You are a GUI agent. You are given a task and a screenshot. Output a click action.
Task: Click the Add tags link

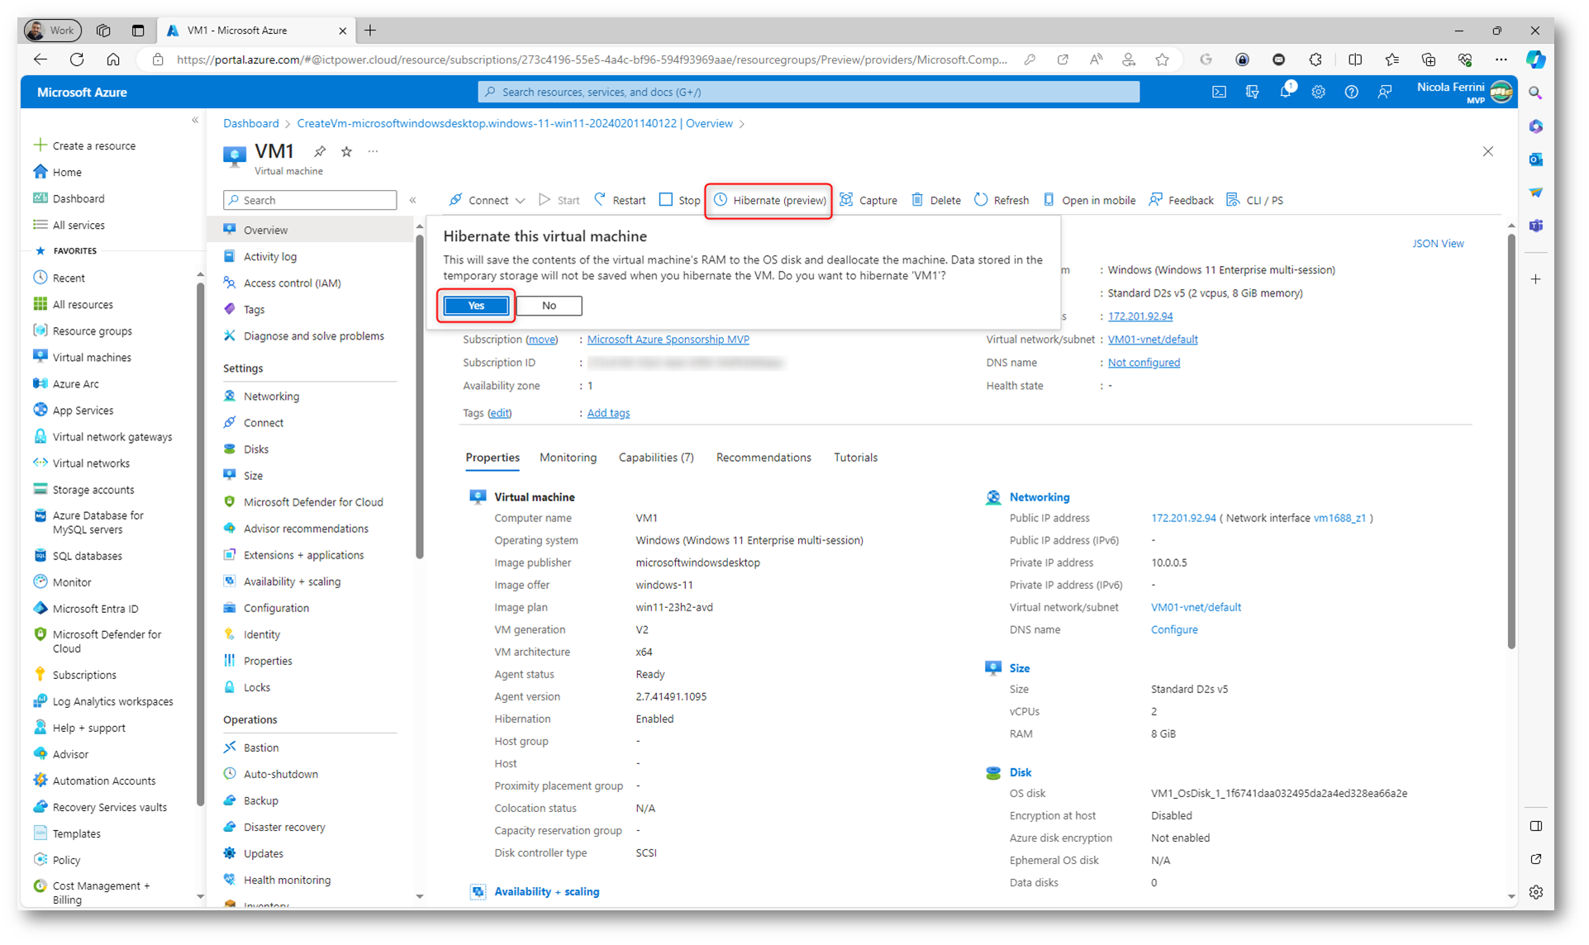tap(608, 413)
